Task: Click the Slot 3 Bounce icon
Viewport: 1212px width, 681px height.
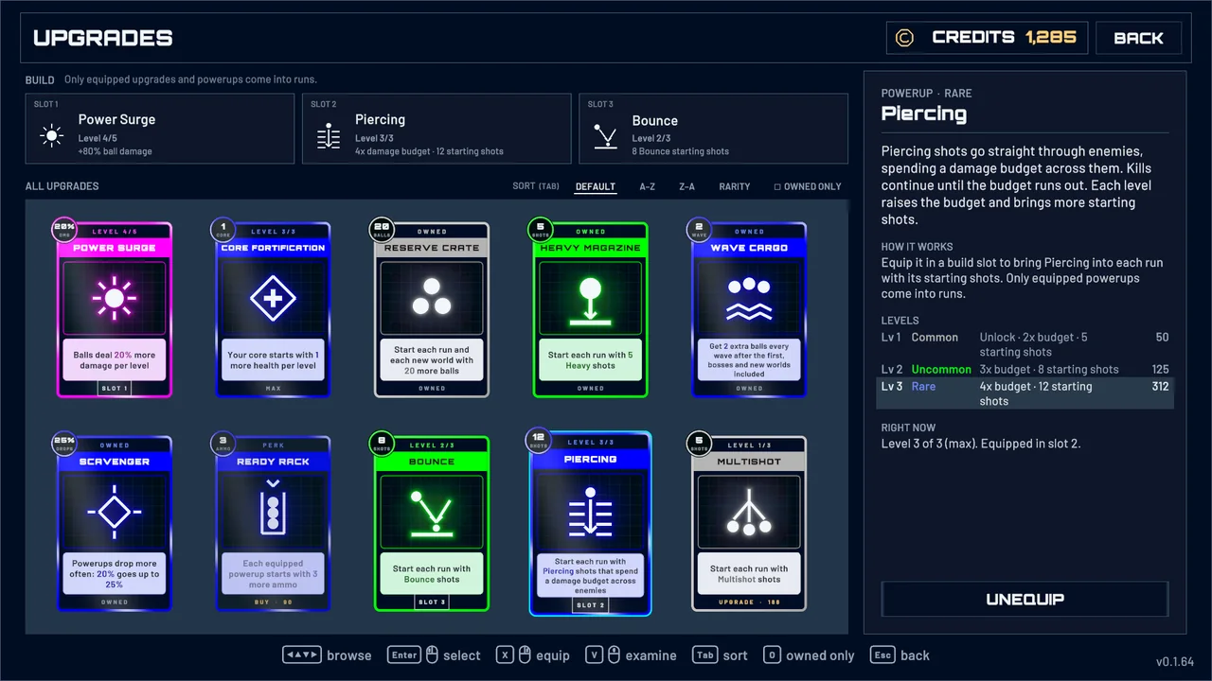Action: click(605, 138)
